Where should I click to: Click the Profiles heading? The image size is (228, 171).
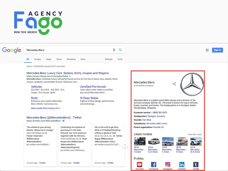click(139, 158)
